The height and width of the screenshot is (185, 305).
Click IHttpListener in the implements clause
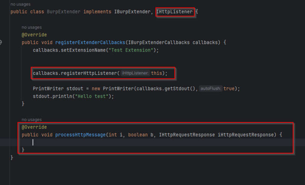pos(174,12)
